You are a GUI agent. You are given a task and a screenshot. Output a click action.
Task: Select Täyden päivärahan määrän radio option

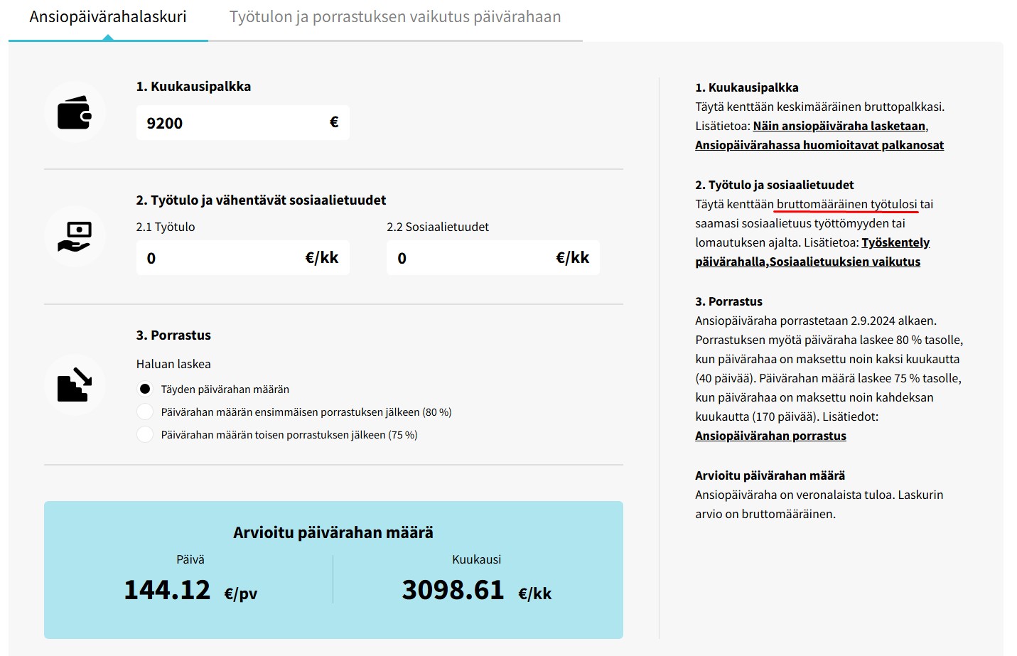coord(145,389)
